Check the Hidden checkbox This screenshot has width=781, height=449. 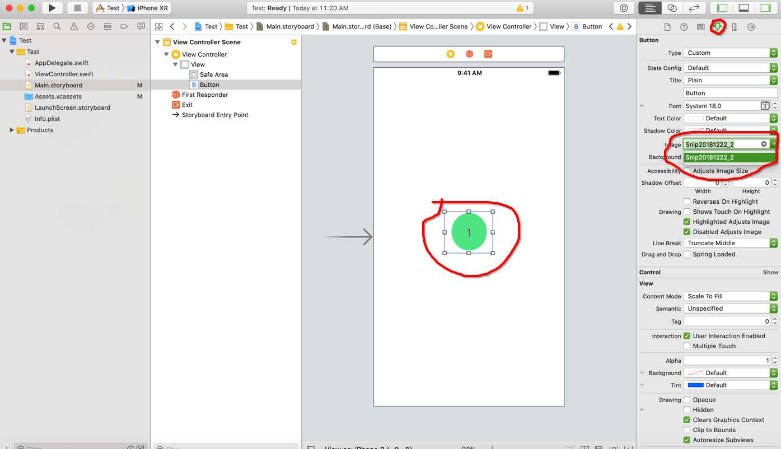pos(687,410)
